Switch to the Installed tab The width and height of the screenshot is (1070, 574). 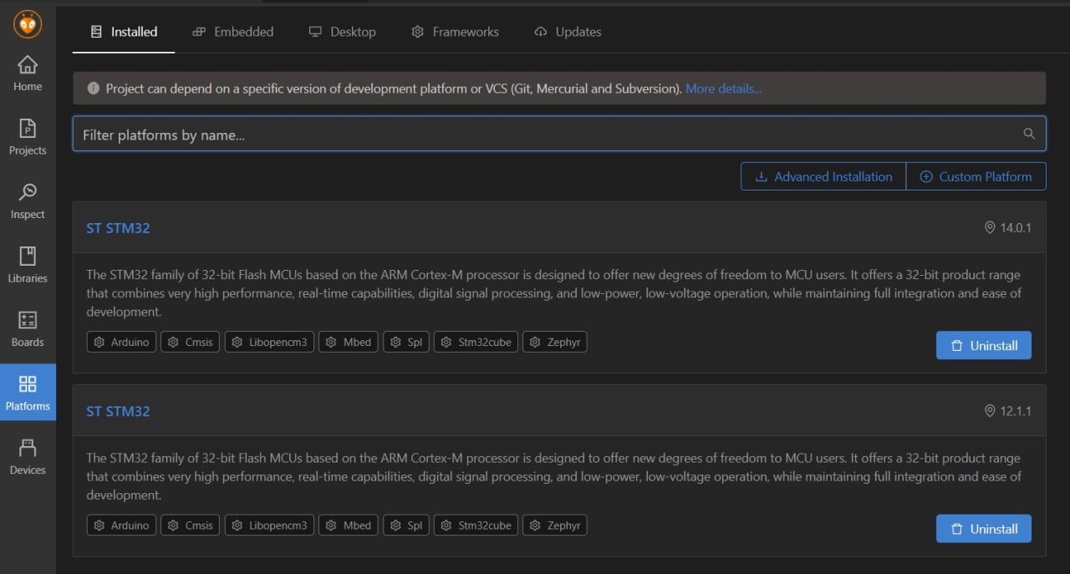[x=124, y=32]
